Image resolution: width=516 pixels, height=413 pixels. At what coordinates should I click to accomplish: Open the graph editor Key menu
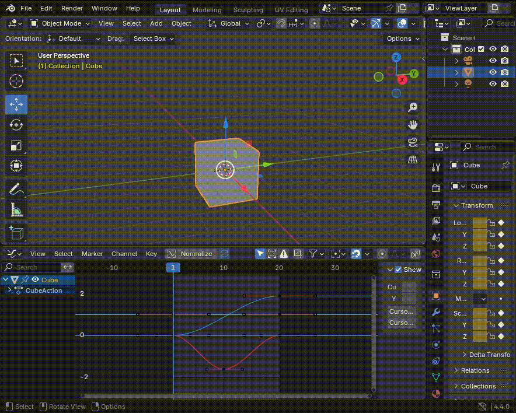click(151, 254)
